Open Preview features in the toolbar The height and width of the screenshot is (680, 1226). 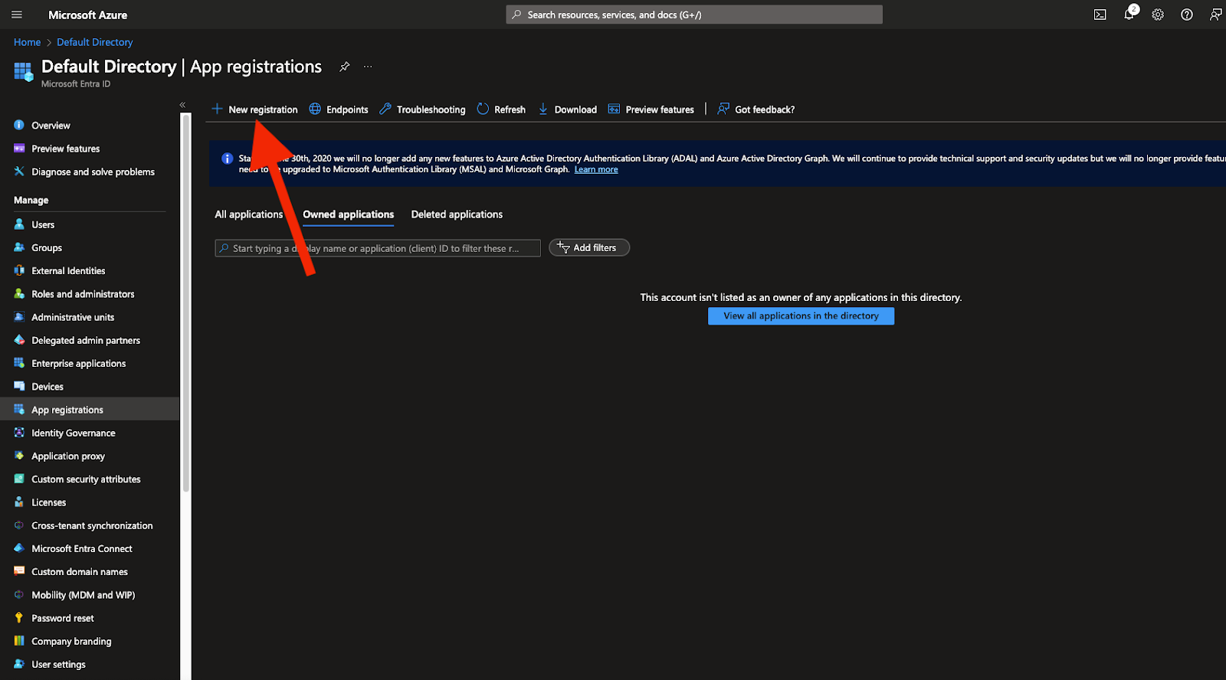(651, 110)
